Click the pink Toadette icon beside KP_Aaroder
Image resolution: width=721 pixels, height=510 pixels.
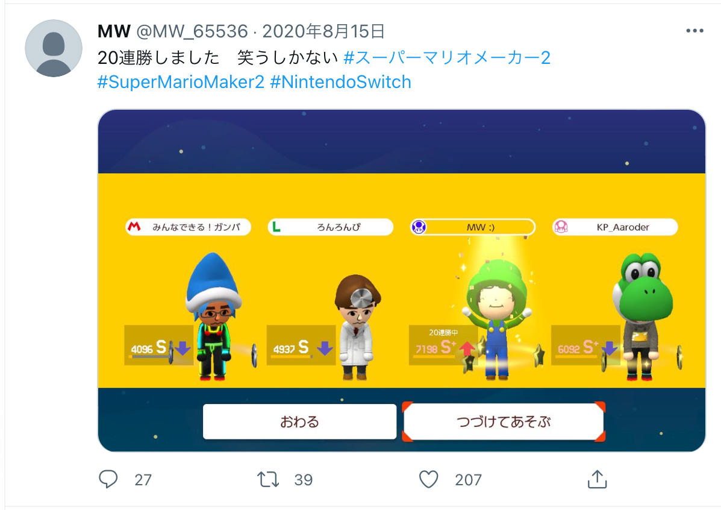click(561, 227)
